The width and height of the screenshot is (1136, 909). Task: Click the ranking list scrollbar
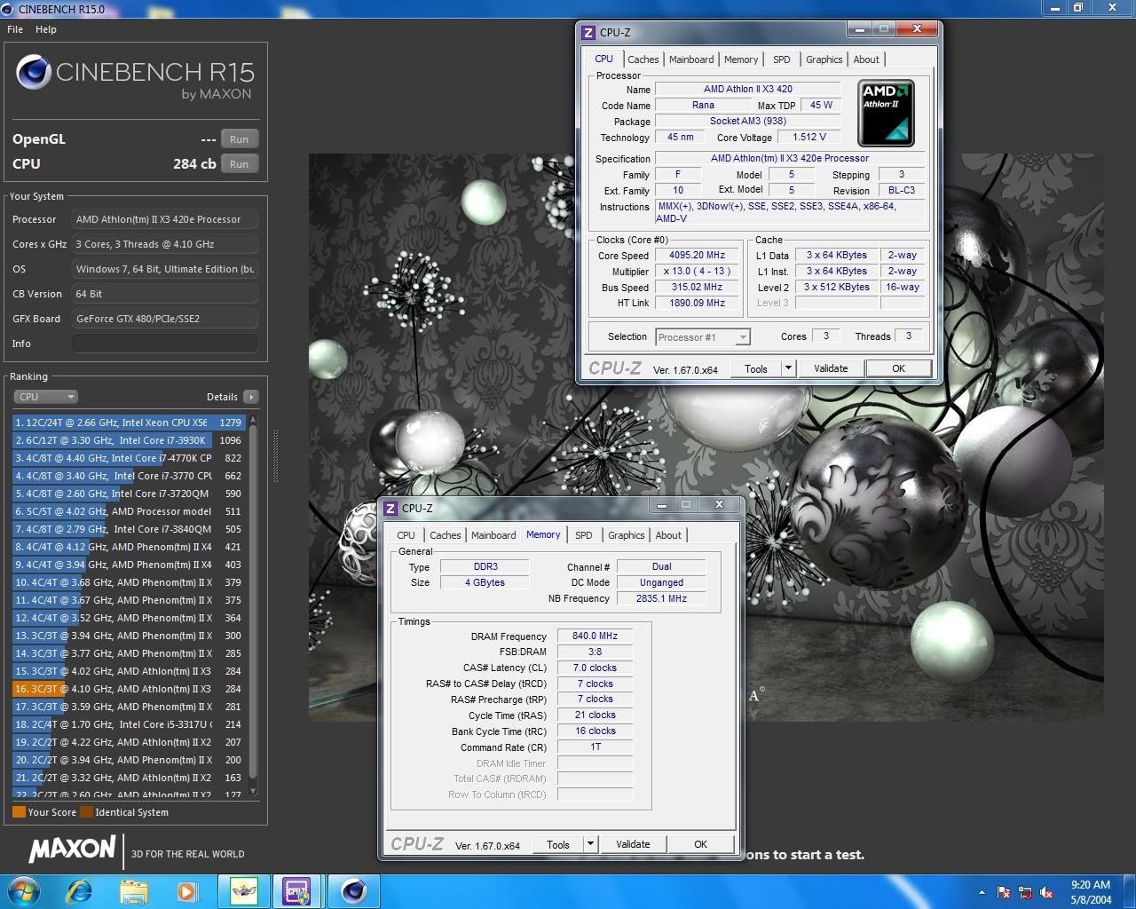(x=253, y=605)
